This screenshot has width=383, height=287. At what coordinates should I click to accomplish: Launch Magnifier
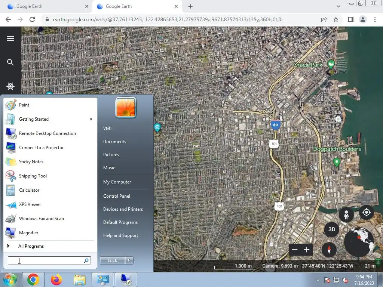pos(50,232)
